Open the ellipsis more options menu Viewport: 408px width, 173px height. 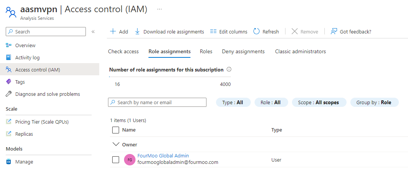tap(160, 9)
